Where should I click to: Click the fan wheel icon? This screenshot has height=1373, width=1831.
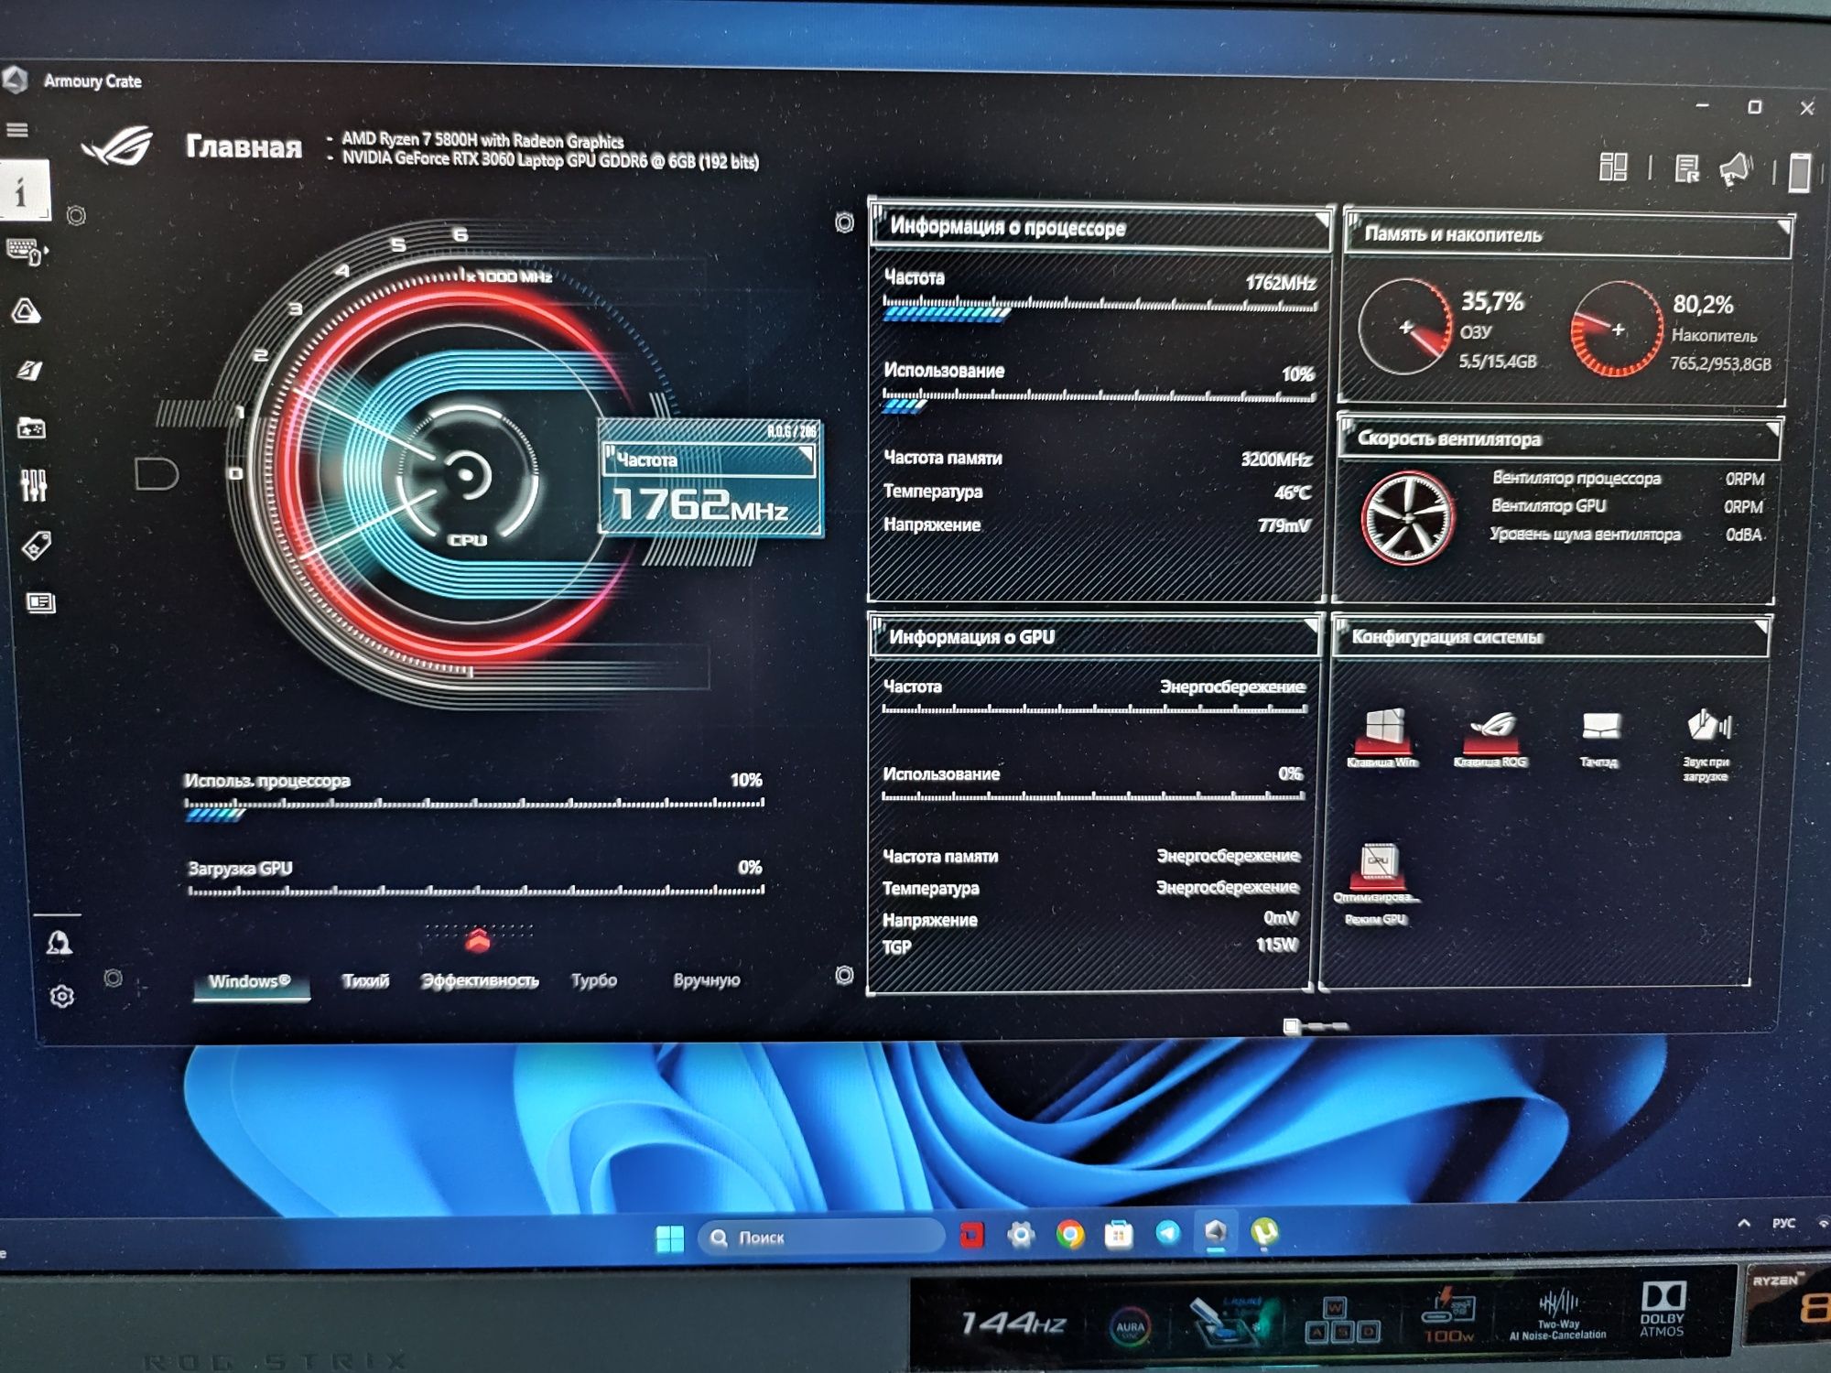(1407, 517)
